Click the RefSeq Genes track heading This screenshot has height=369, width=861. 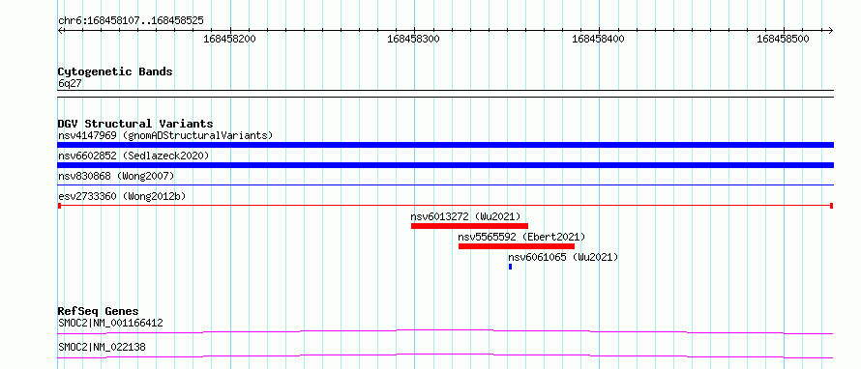(x=98, y=311)
